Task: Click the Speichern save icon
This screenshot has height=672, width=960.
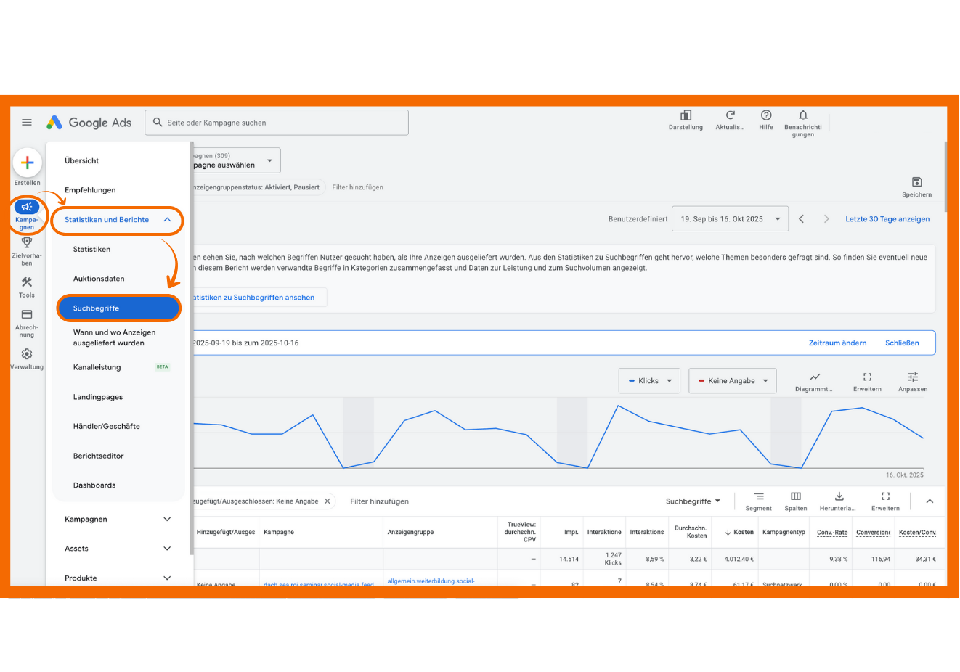Action: pyautogui.click(x=916, y=182)
